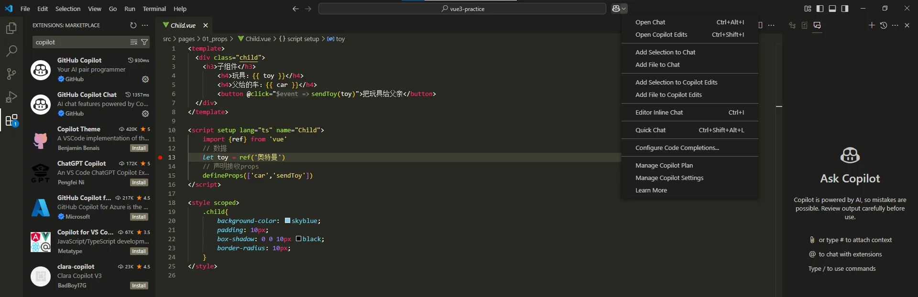Select Add Selection to Chat

689,52
